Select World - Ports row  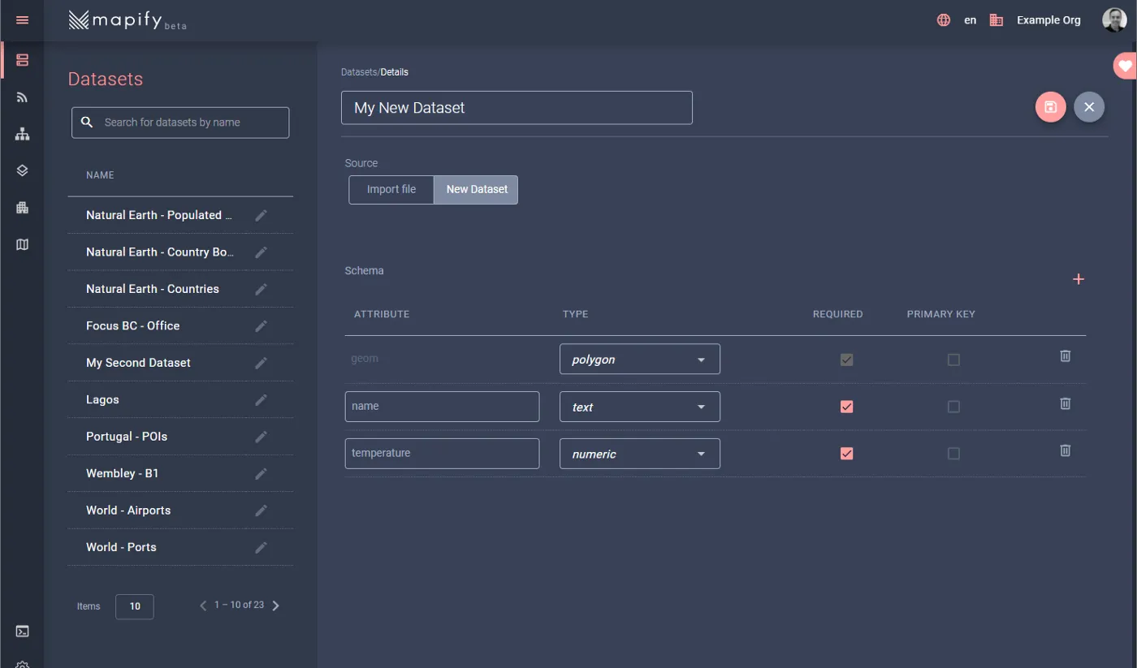[x=180, y=547]
